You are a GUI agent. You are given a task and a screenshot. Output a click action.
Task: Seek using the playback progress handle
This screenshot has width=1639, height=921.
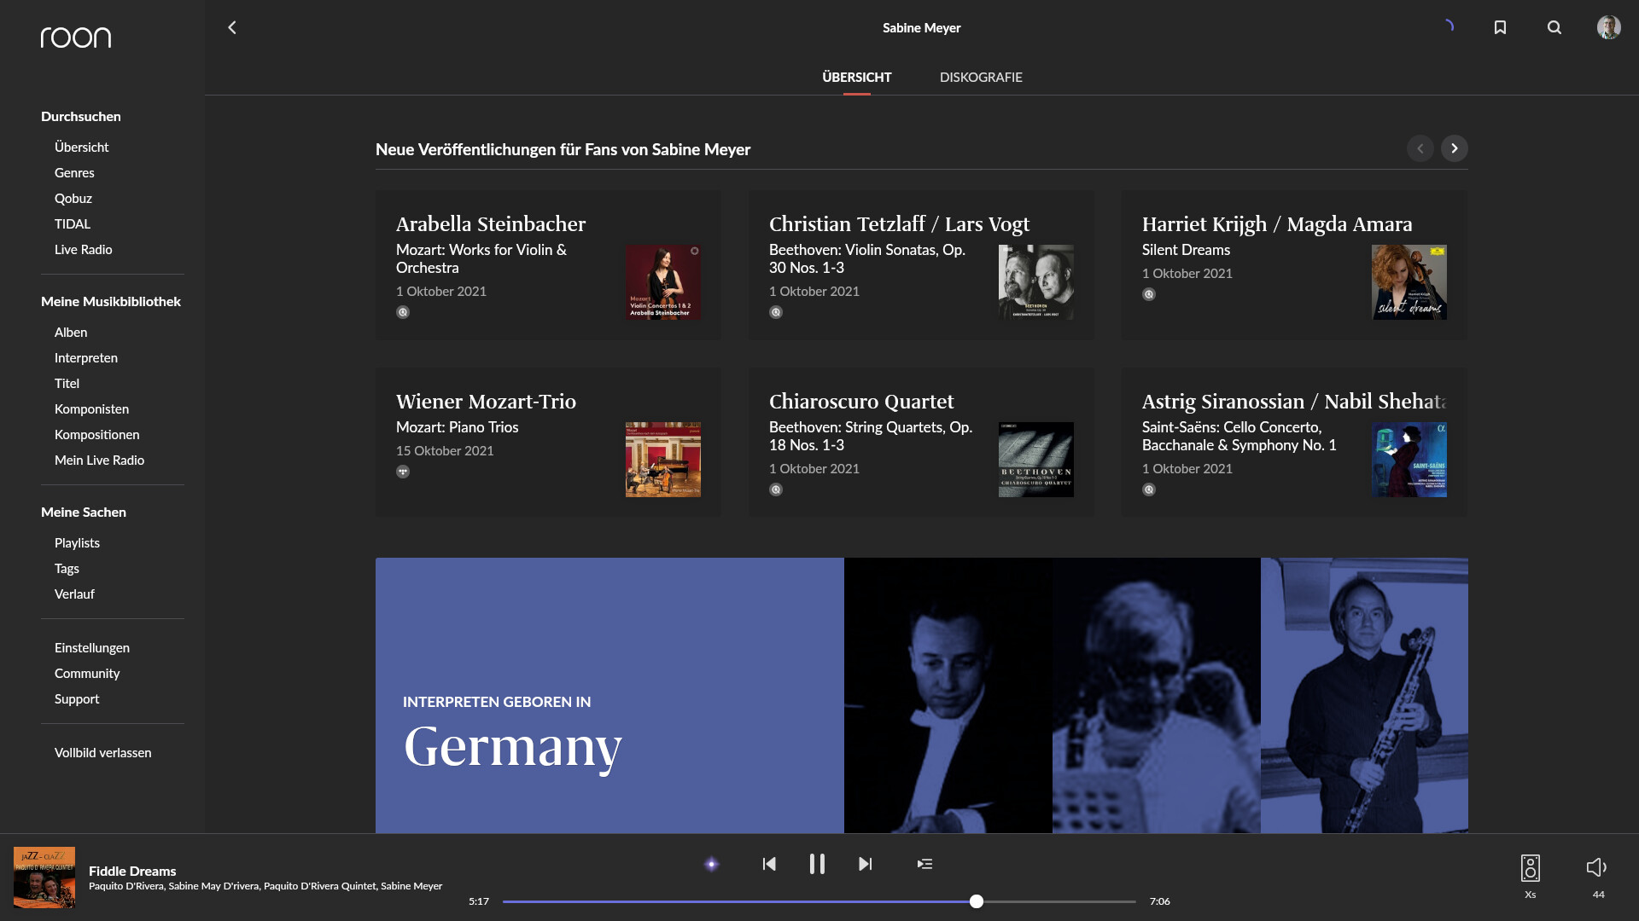click(x=977, y=901)
